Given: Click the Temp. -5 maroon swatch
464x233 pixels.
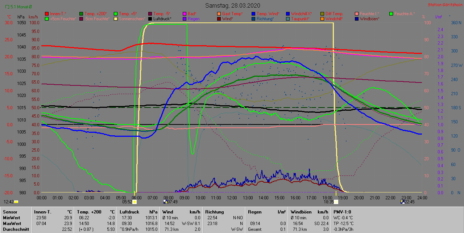Looking at the screenshot, I should (x=150, y=14).
